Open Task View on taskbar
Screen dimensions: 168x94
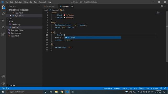tap(51, 92)
